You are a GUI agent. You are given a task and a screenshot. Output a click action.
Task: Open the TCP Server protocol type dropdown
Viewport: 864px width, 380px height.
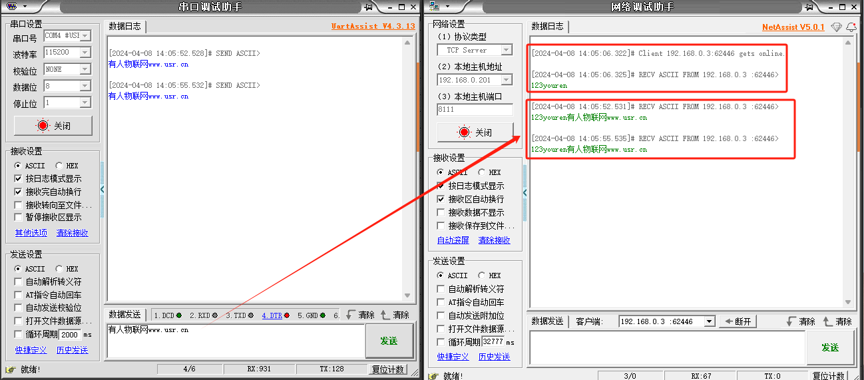pyautogui.click(x=507, y=50)
